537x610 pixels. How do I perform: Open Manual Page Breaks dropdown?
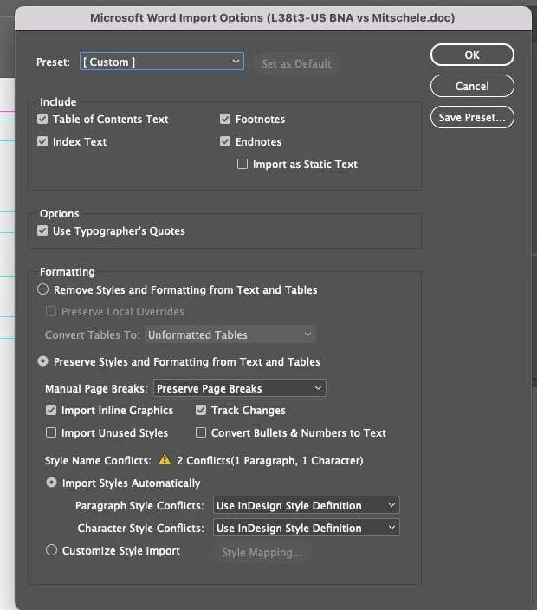[240, 388]
